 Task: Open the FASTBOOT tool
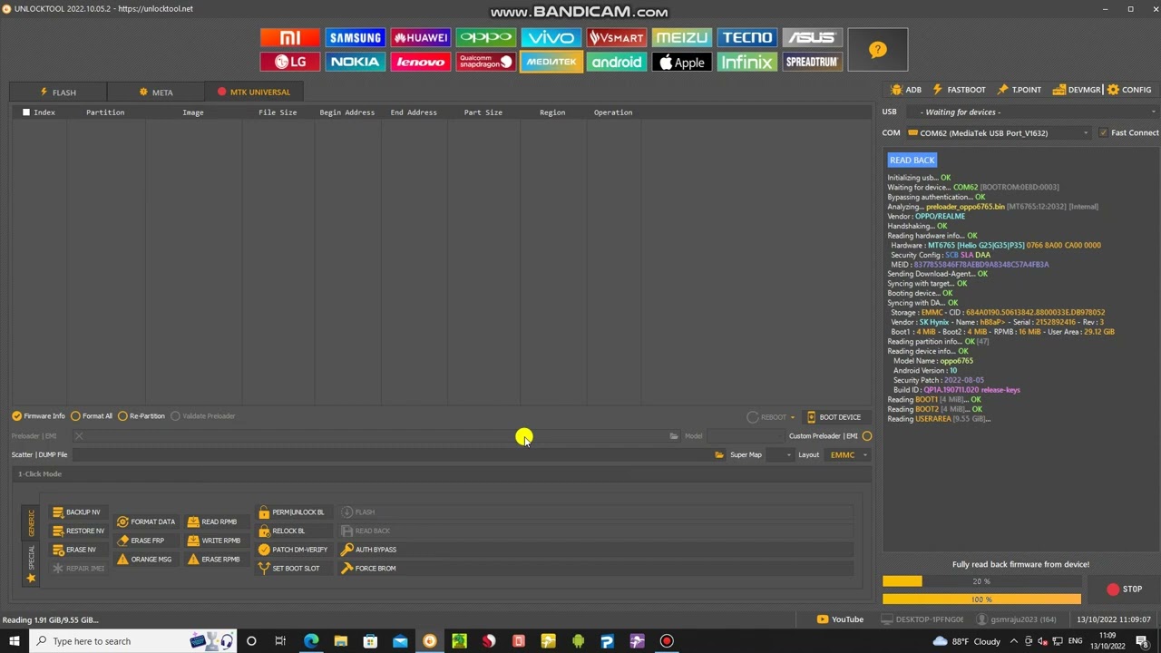coord(959,90)
